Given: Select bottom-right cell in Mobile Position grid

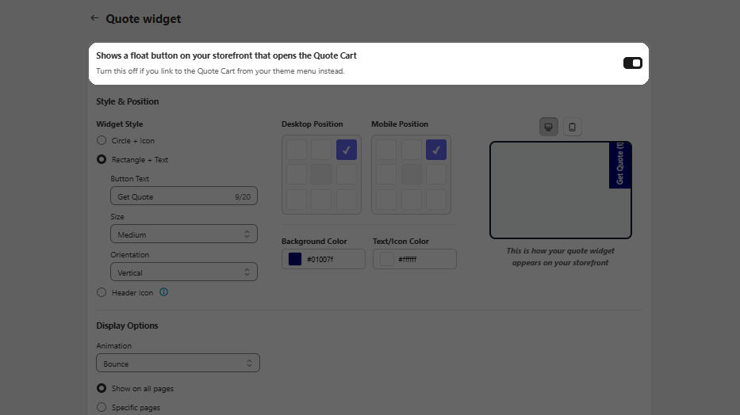Looking at the screenshot, I should coord(436,200).
